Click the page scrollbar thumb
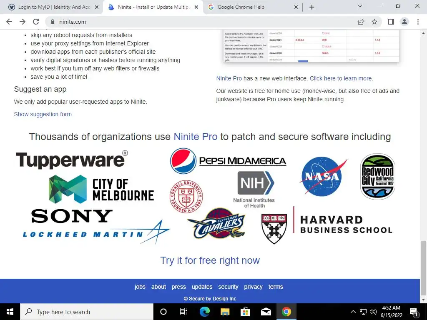Screen dimensions: 427x320 (x=423, y=268)
